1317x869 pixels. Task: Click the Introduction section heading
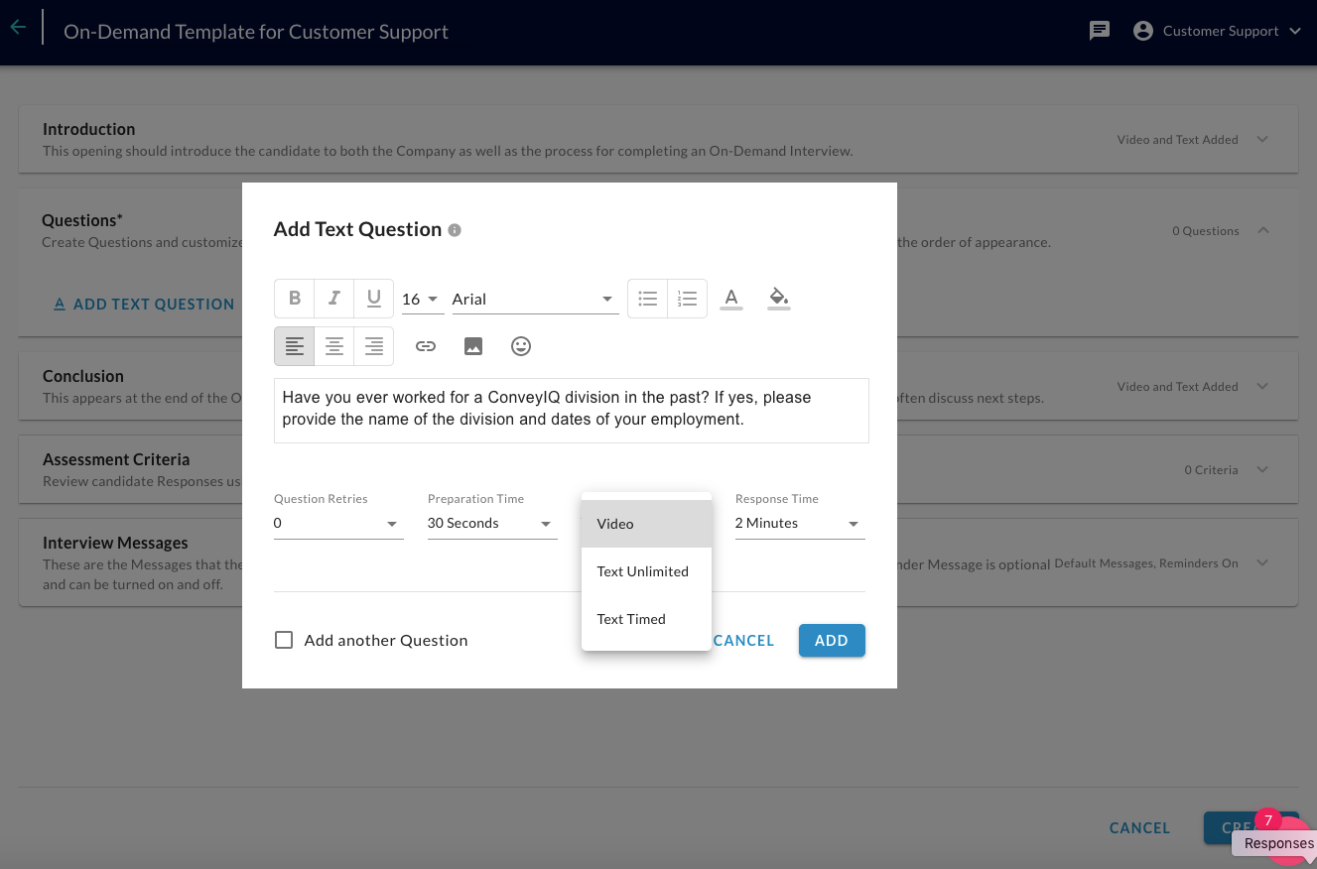[88, 129]
